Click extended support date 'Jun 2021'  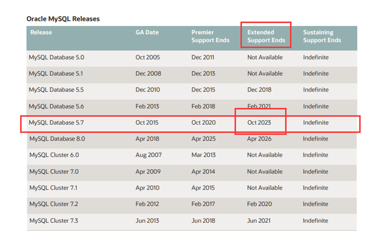[259, 221]
